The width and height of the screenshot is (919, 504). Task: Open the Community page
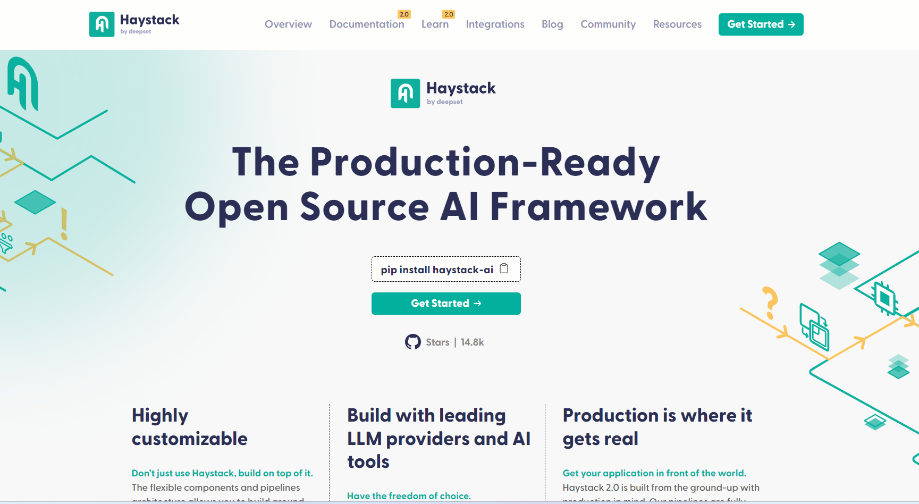tap(608, 24)
